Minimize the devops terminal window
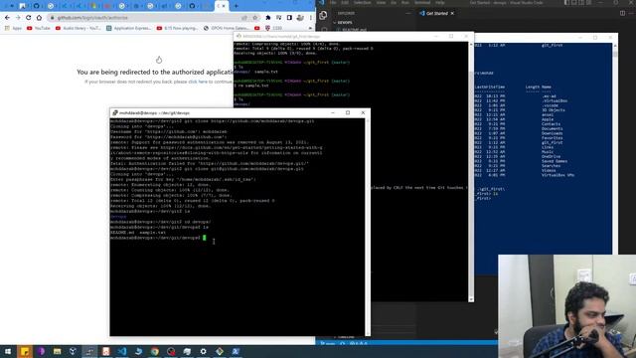The image size is (636, 358). point(333,112)
